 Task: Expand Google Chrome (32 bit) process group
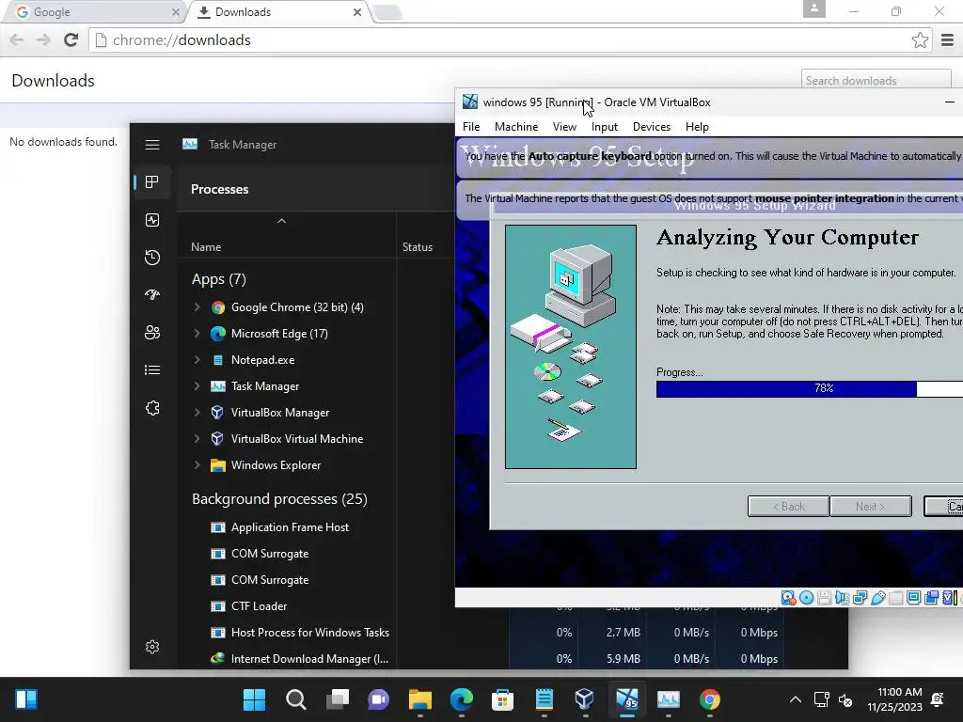coord(197,307)
